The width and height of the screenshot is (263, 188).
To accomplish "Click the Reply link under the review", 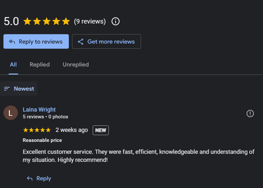I will tap(43, 178).
